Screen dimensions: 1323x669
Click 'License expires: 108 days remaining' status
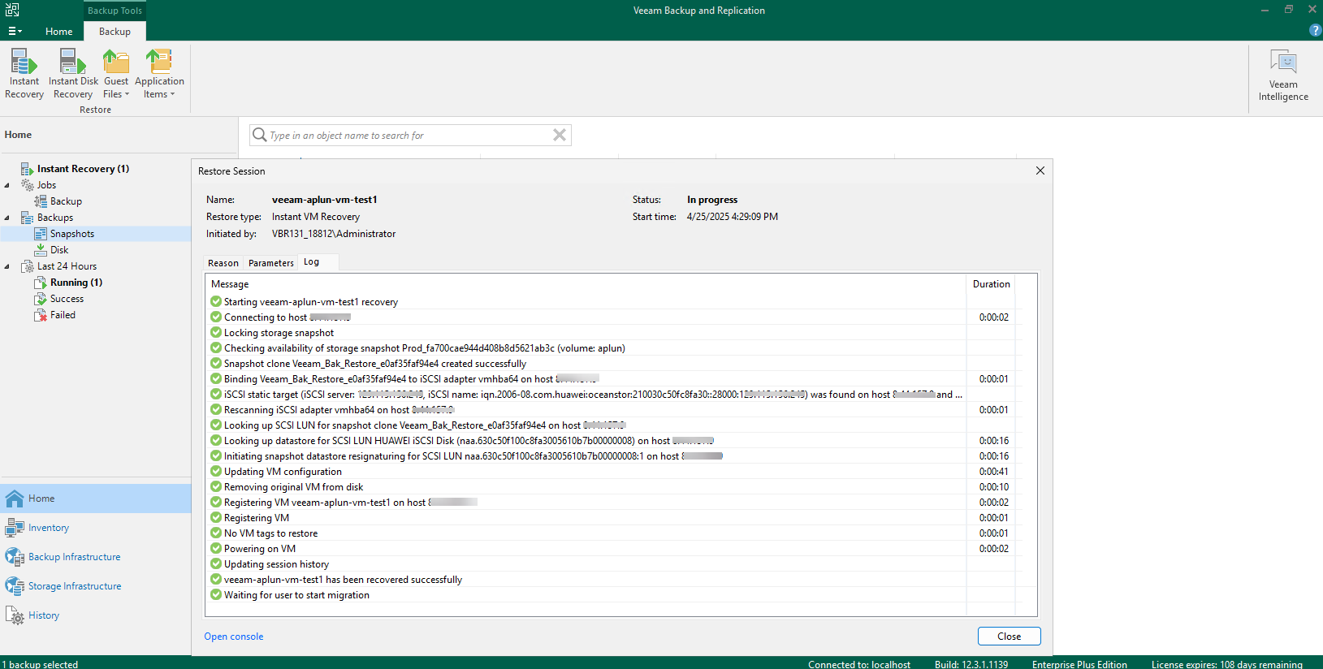coord(1226,664)
